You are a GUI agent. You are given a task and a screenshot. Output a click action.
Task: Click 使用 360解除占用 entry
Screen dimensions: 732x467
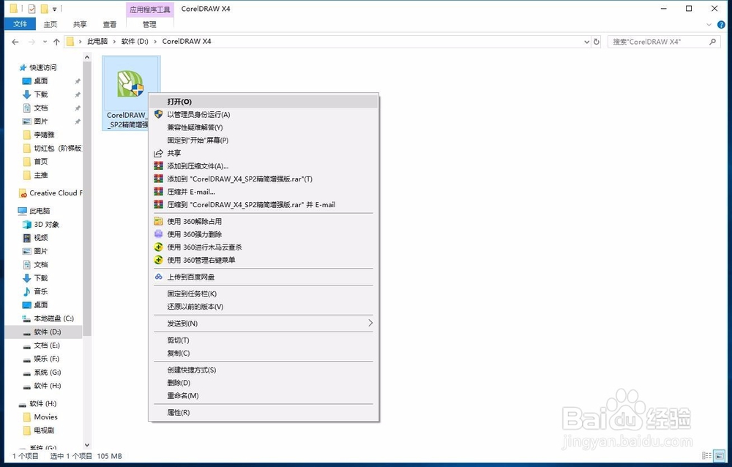tap(264, 221)
